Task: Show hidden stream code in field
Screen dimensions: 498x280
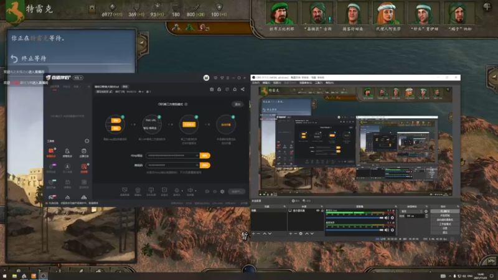Action: tap(197, 165)
